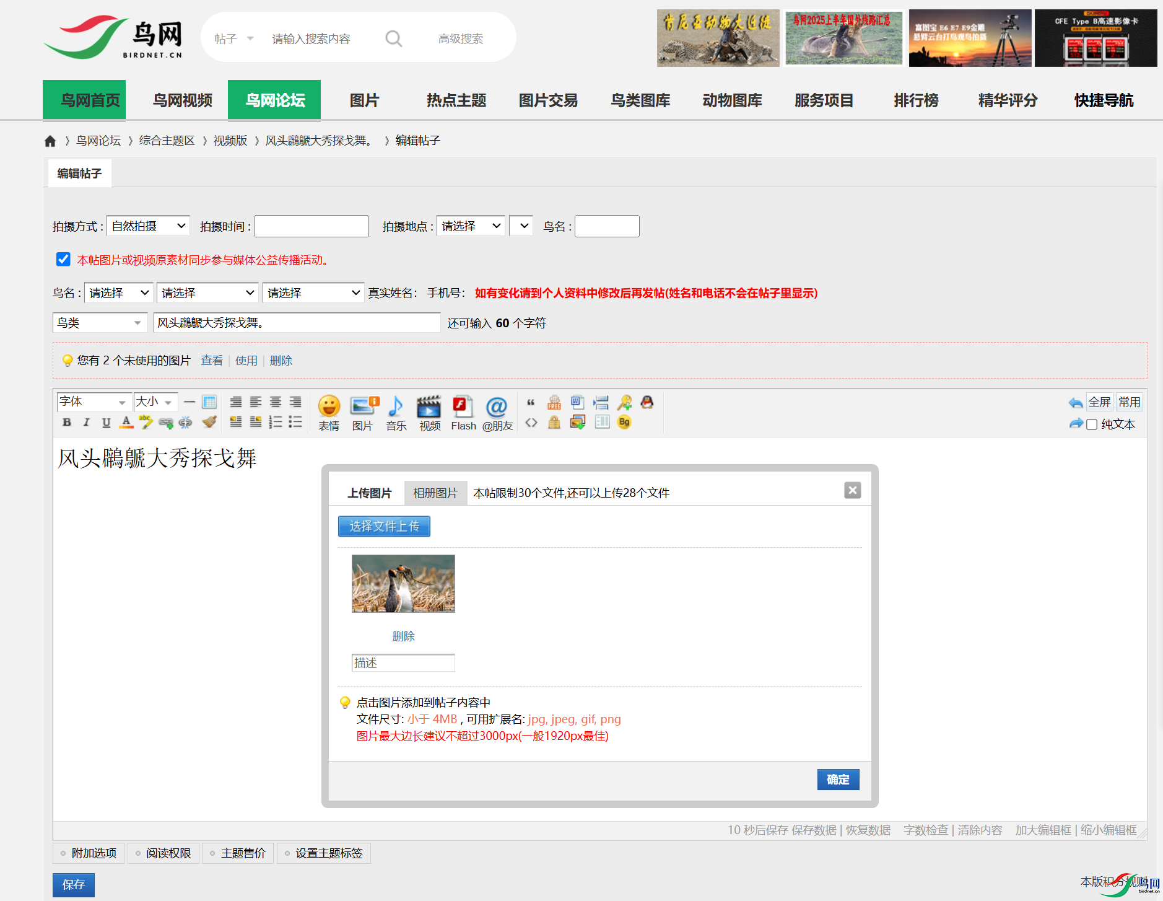Insert an ordered numbered list
1163x901 pixels.
276,423
